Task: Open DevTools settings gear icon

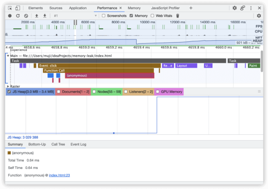Action: pyautogui.click(x=235, y=8)
